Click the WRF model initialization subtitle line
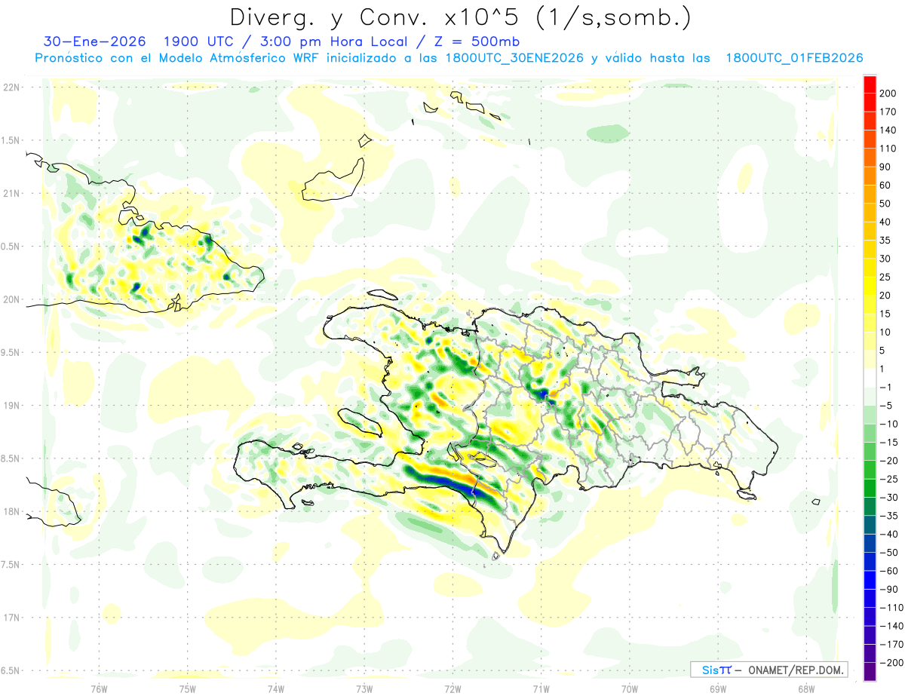The image size is (905, 699). (449, 58)
